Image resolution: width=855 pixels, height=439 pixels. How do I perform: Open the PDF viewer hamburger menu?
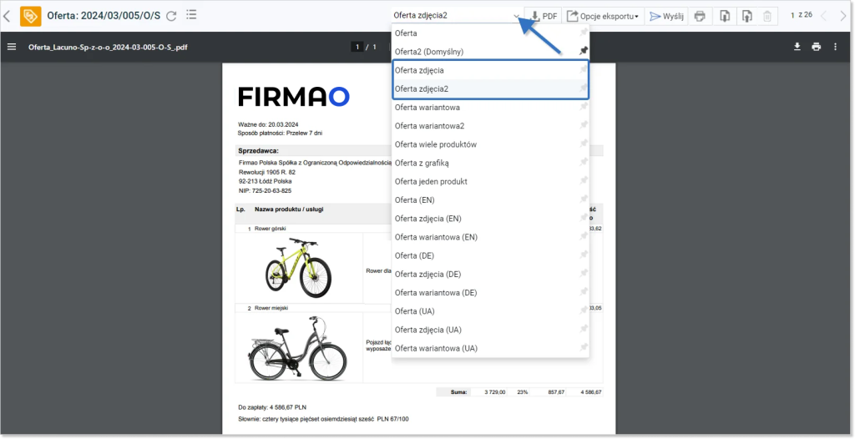tap(12, 47)
